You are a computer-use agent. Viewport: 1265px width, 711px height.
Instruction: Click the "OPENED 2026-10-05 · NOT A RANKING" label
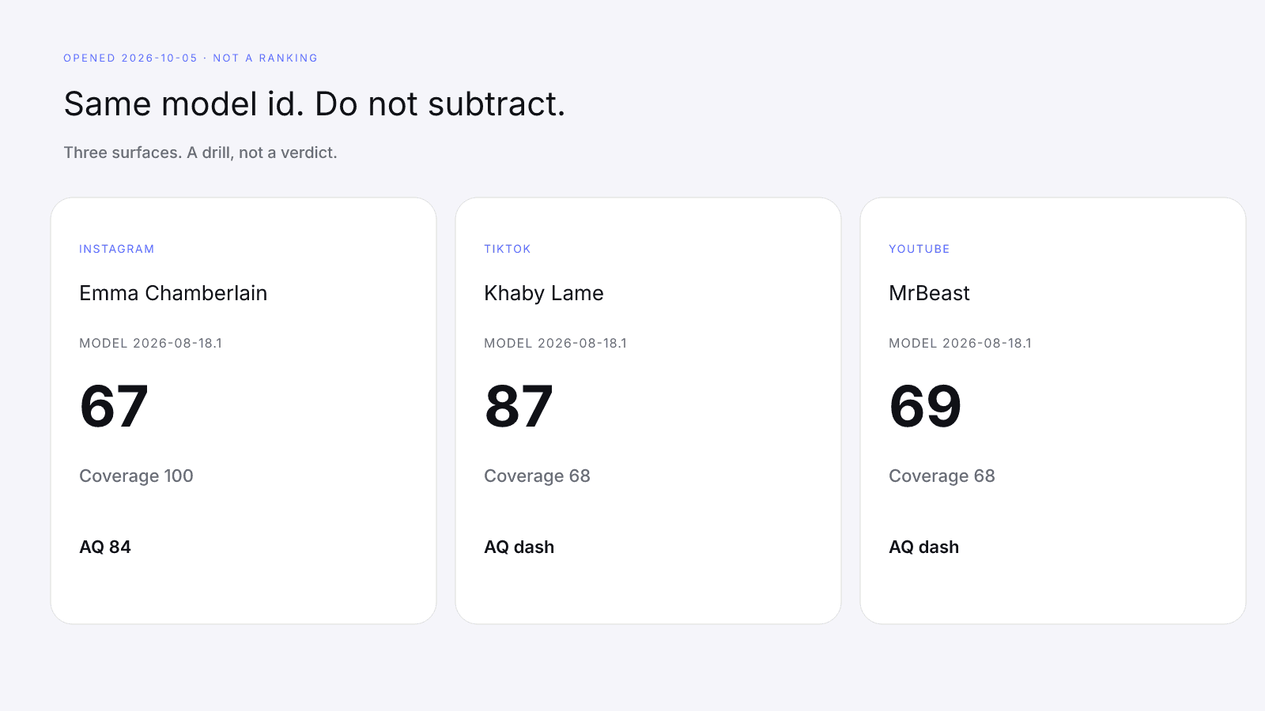(191, 58)
